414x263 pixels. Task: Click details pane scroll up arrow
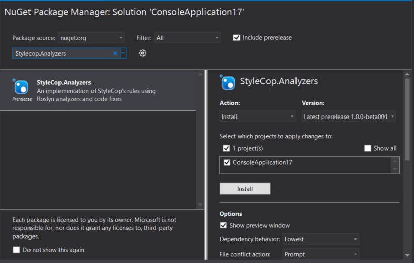coord(407,74)
